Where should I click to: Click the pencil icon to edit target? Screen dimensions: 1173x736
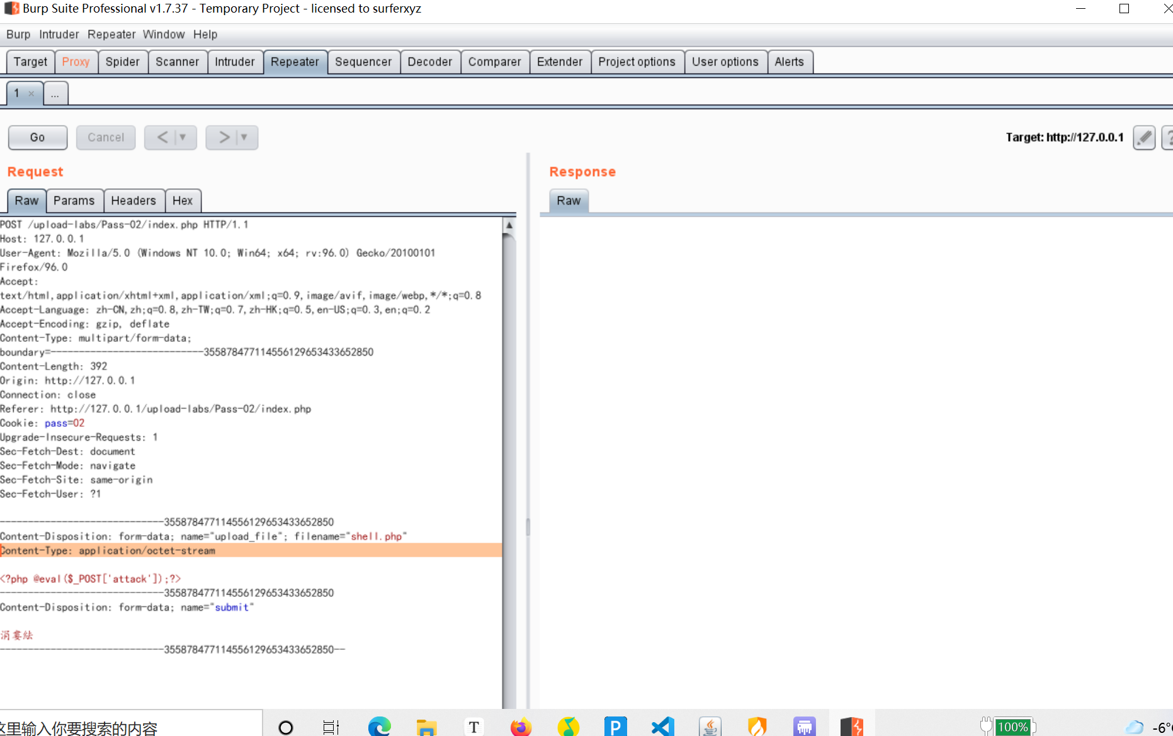1144,137
